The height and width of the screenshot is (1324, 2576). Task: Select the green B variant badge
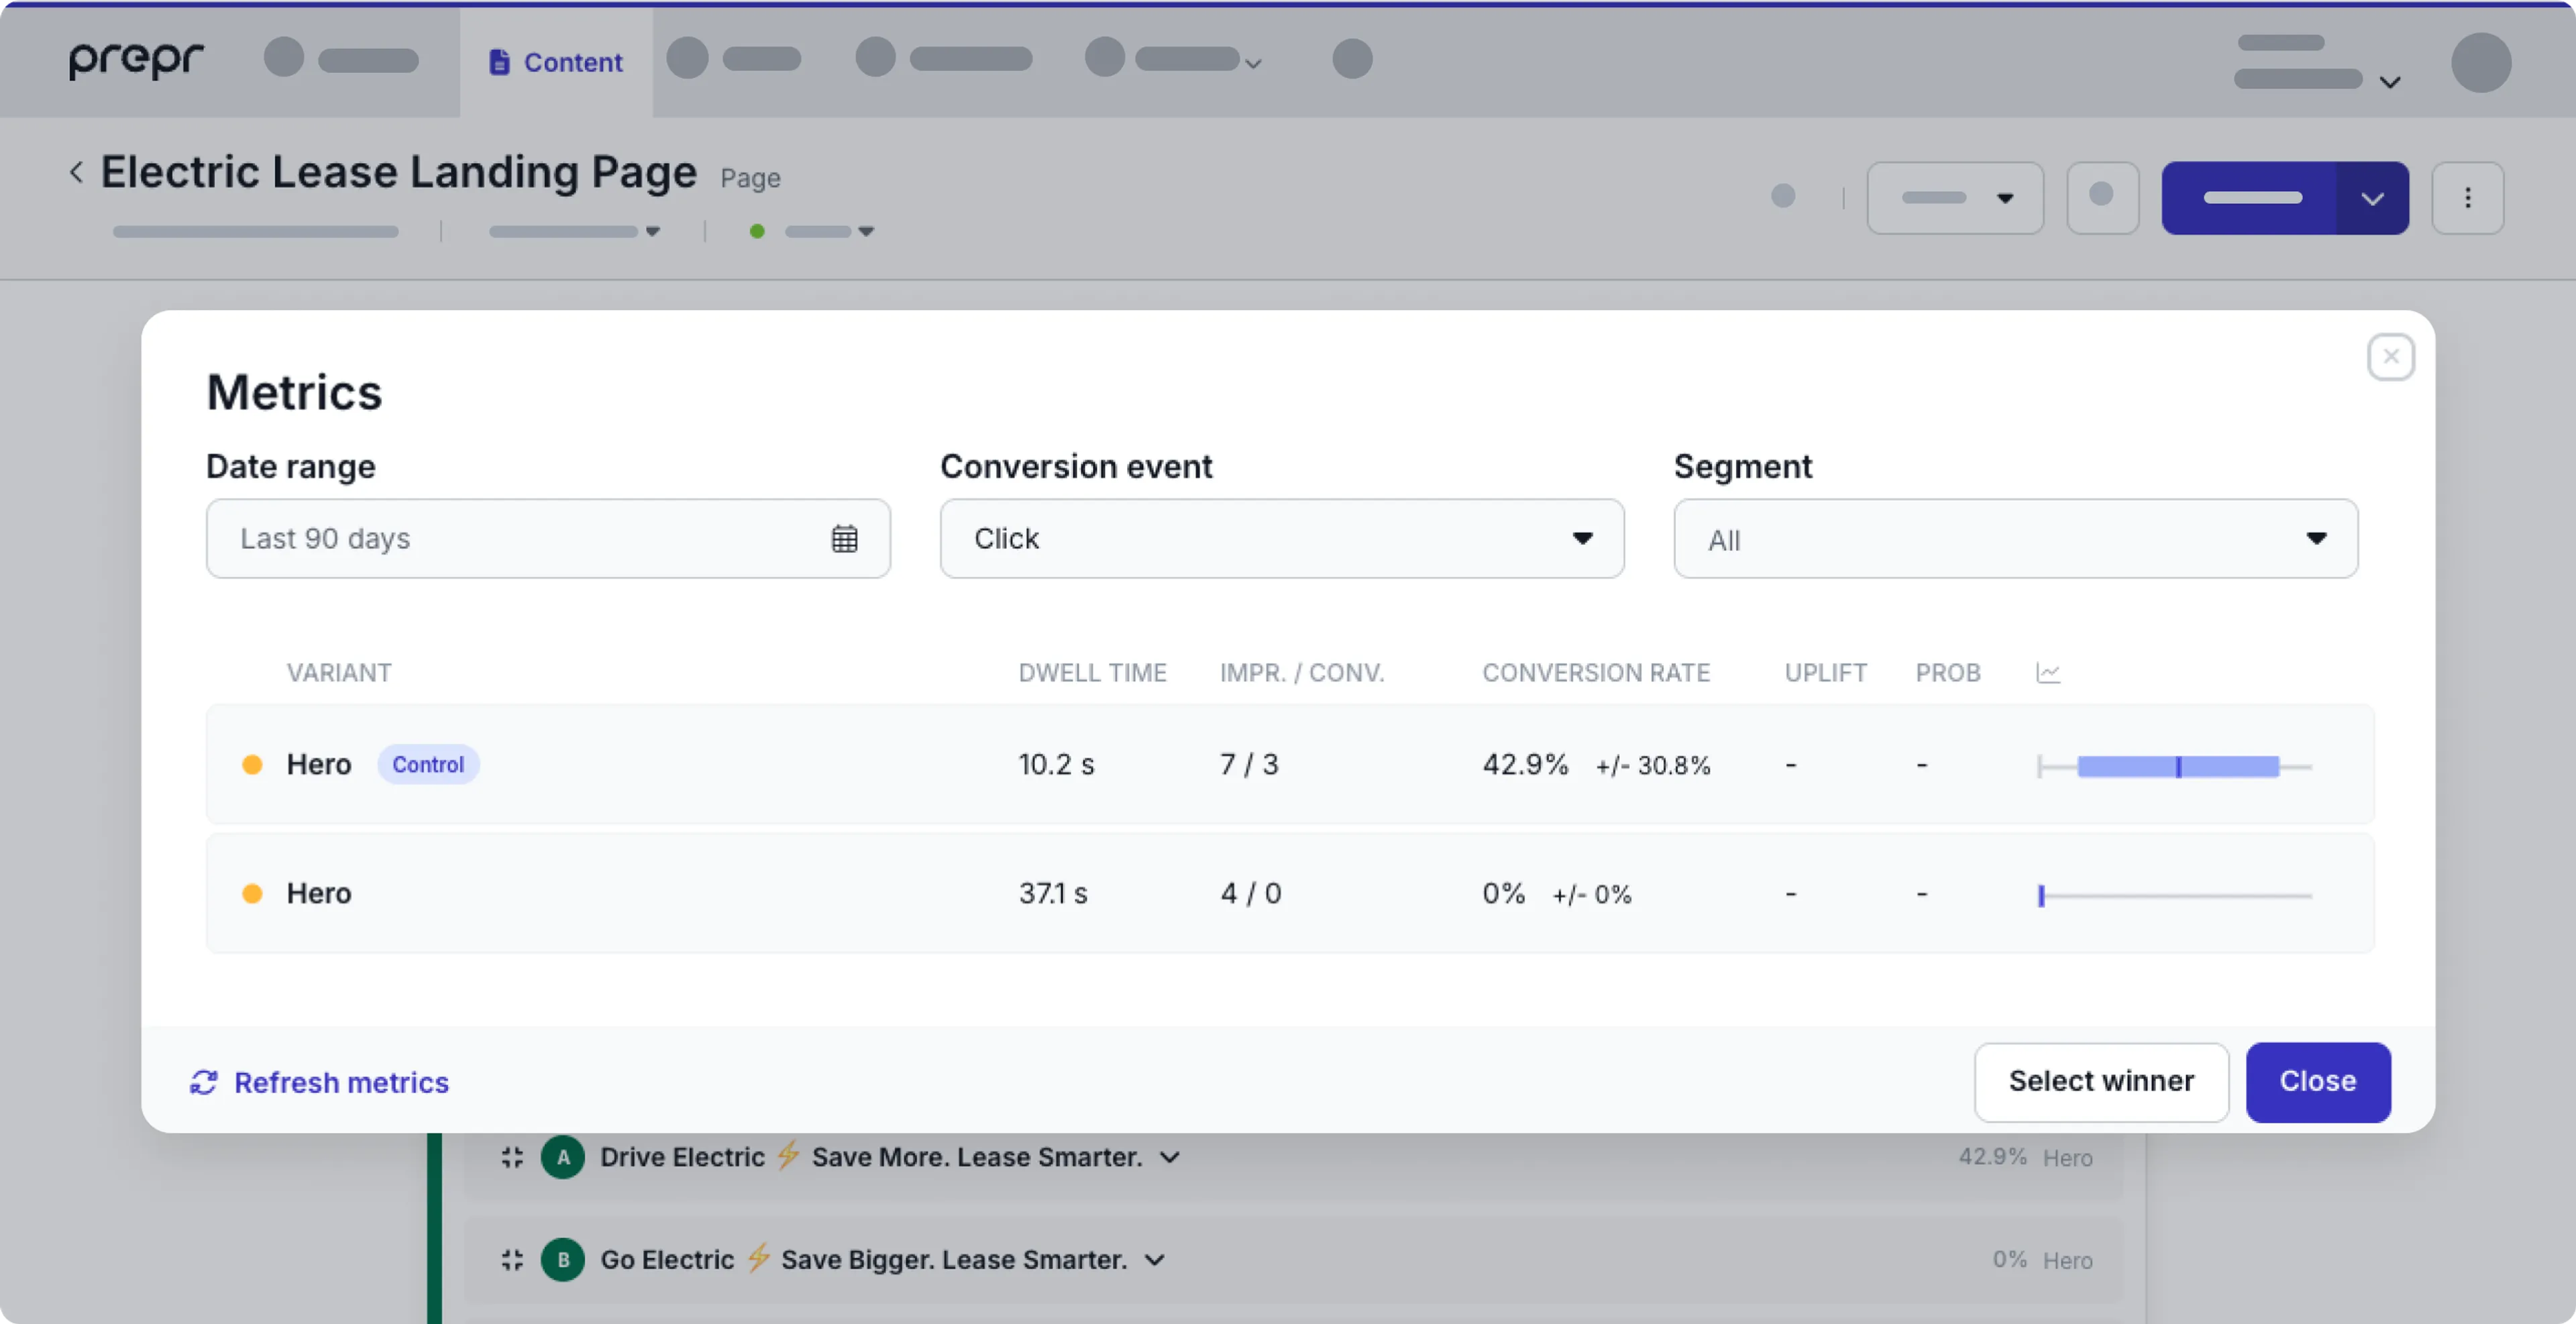coord(563,1260)
